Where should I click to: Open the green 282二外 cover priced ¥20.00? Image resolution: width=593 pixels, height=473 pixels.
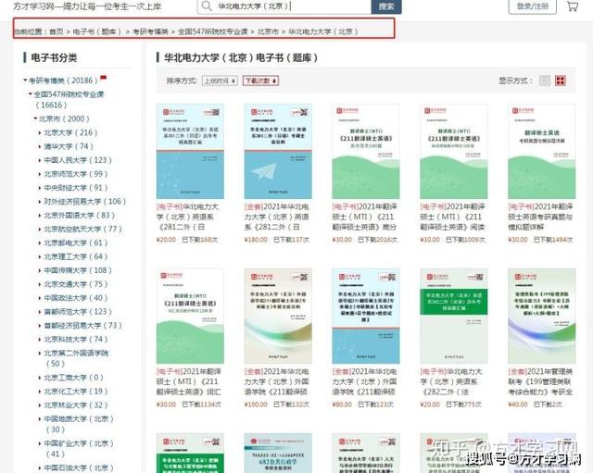pos(454,316)
